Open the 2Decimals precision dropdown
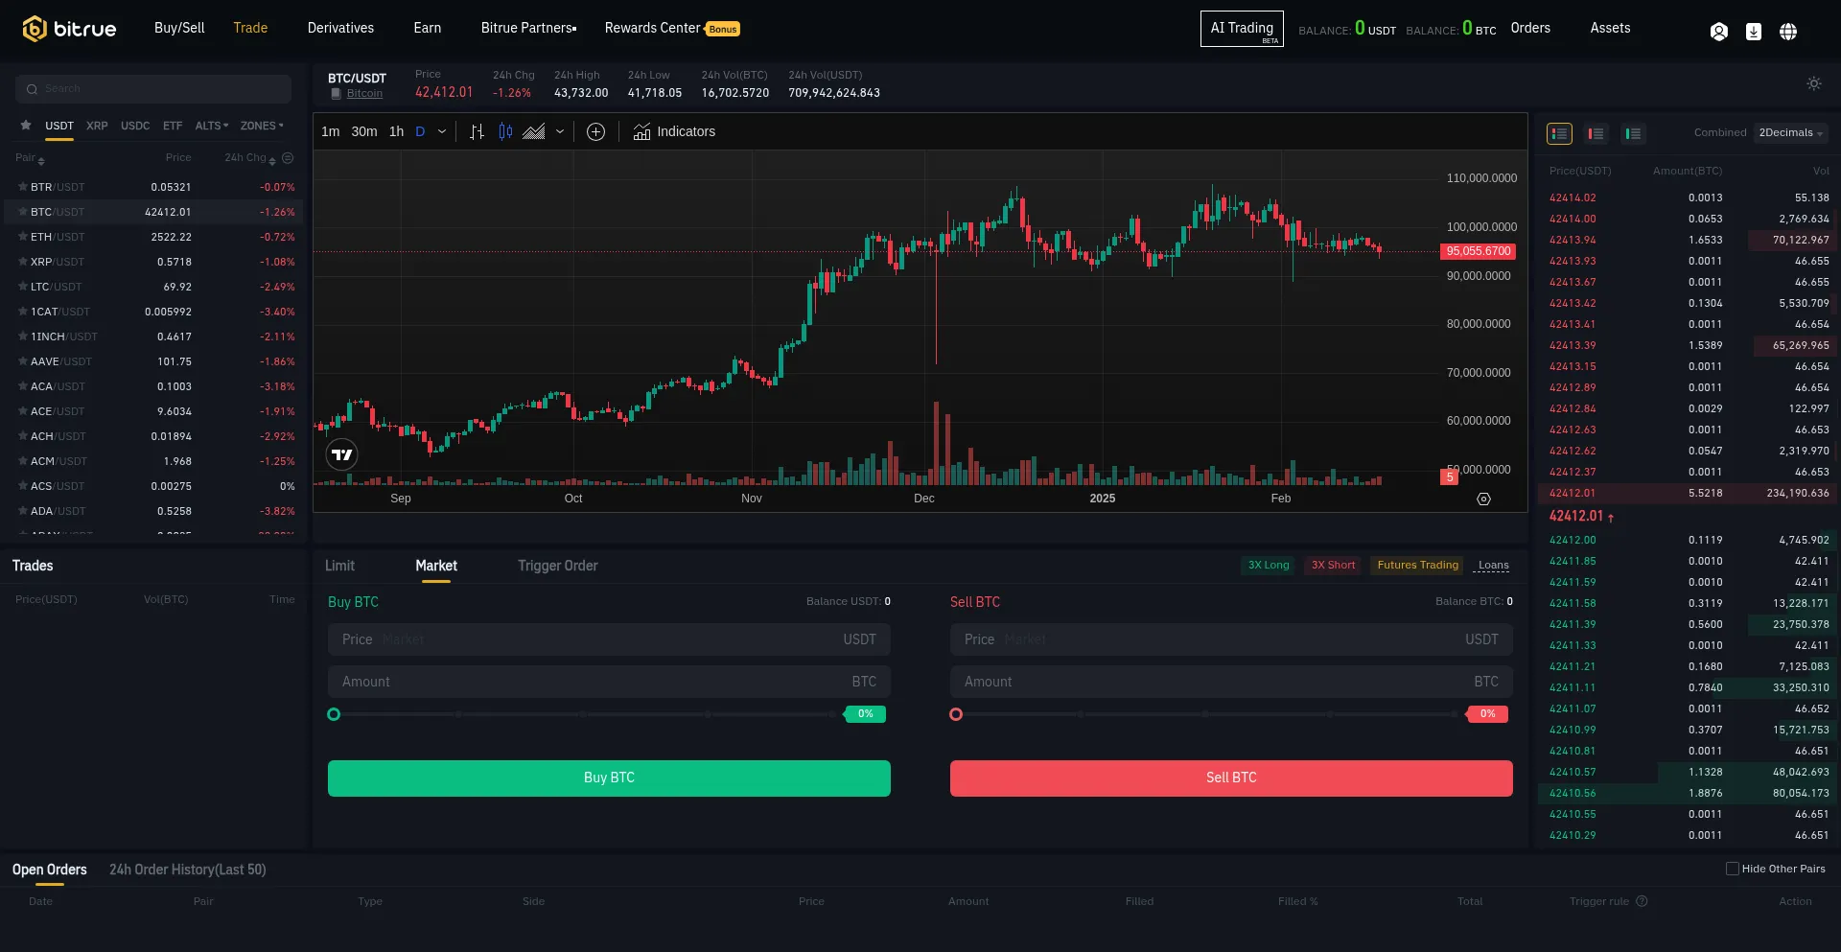 (1790, 133)
